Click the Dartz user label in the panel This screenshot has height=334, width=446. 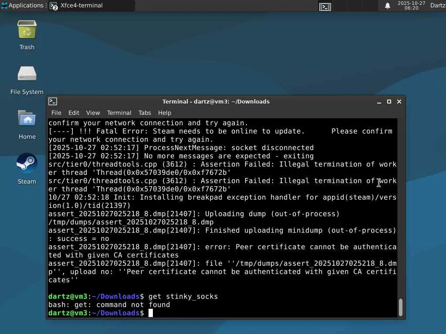[x=438, y=5]
